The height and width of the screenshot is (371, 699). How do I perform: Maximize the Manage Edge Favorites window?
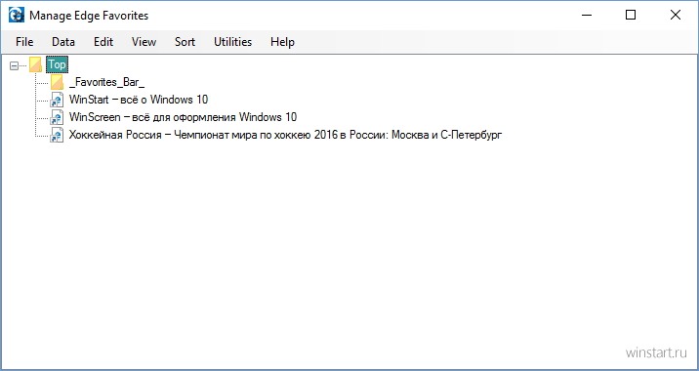[x=631, y=16]
